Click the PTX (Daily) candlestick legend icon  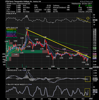tap(6, 28)
